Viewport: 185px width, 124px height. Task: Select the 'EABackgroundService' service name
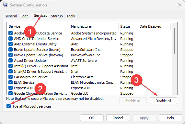[x=31, y=77]
